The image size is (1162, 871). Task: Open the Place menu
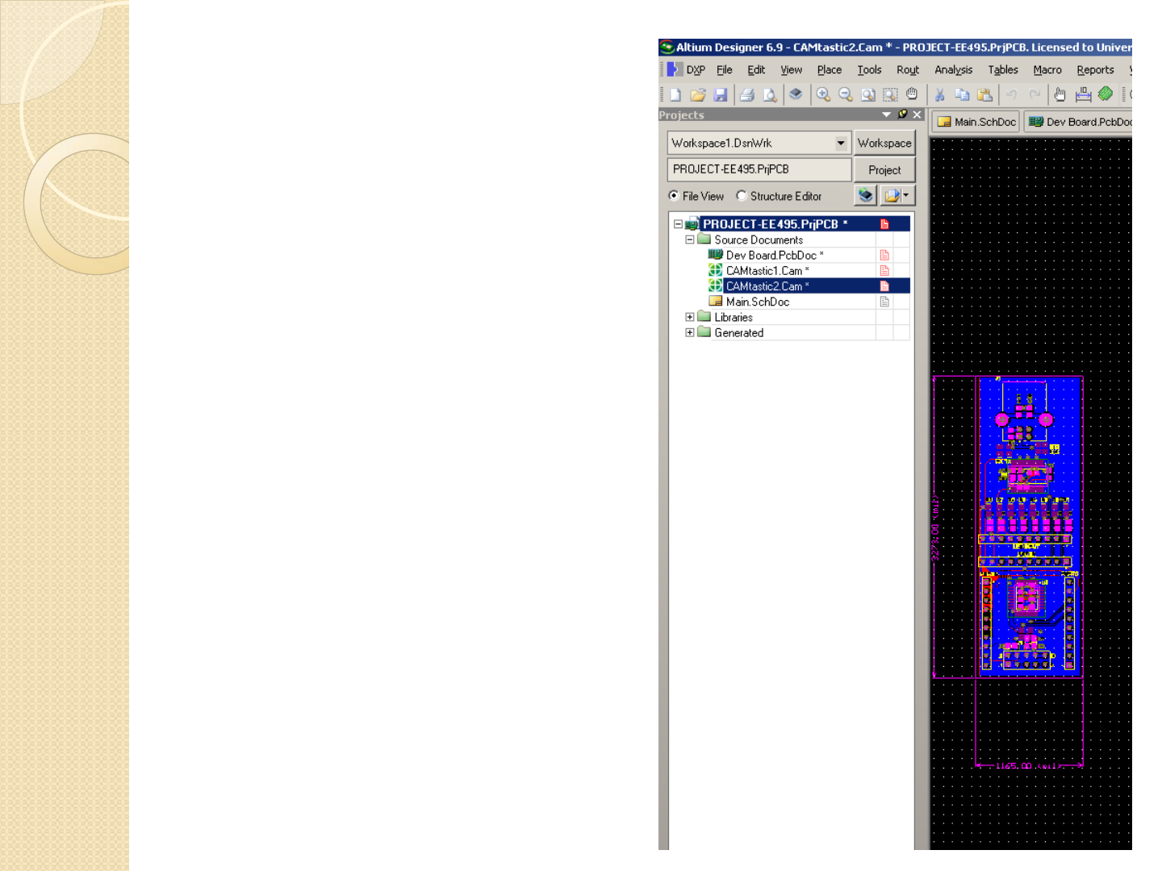pos(830,70)
